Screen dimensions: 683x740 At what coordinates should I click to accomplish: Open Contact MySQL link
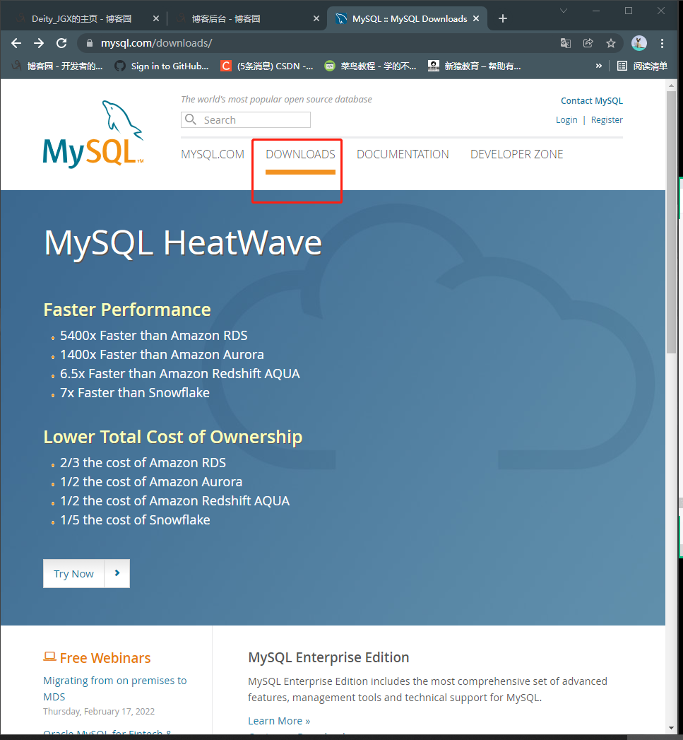[591, 100]
